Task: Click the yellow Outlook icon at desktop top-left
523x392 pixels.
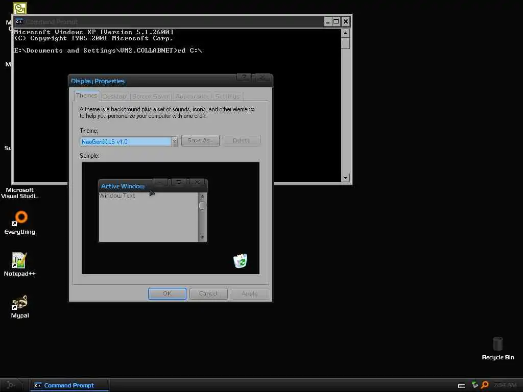Action: 20,8
